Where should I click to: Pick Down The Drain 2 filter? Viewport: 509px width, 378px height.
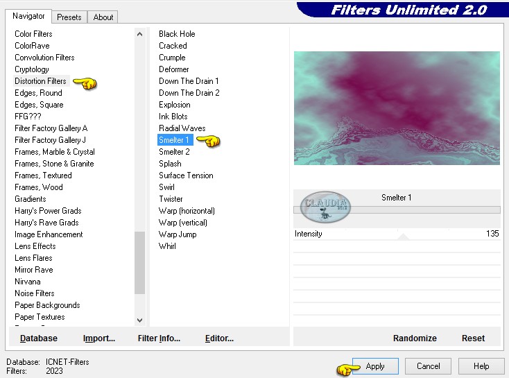coord(189,93)
